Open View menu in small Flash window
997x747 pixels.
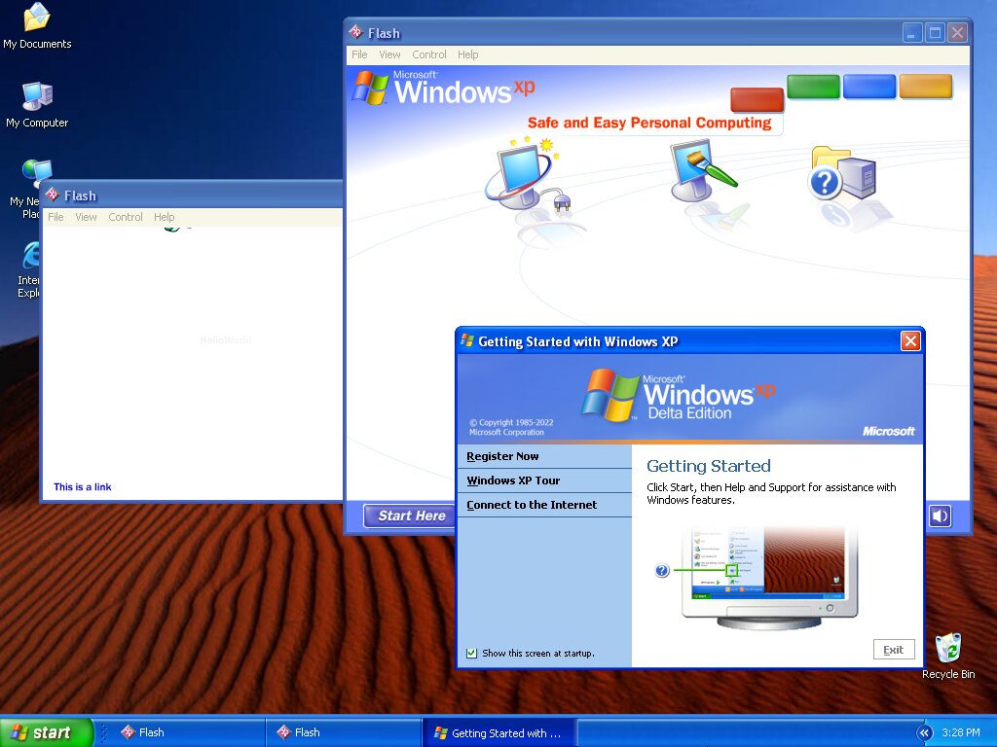[86, 217]
